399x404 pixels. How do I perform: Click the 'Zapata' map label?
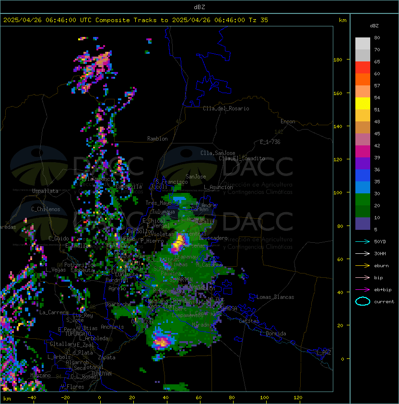pos(106,357)
